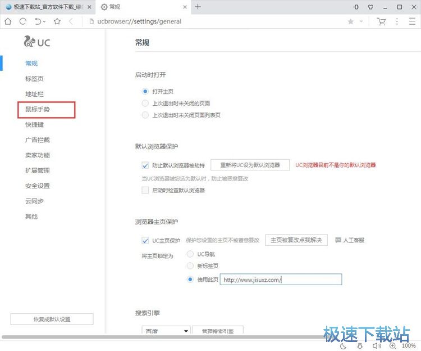Click the UC squirrel logo
This screenshot has height=351, width=421.
(37, 42)
